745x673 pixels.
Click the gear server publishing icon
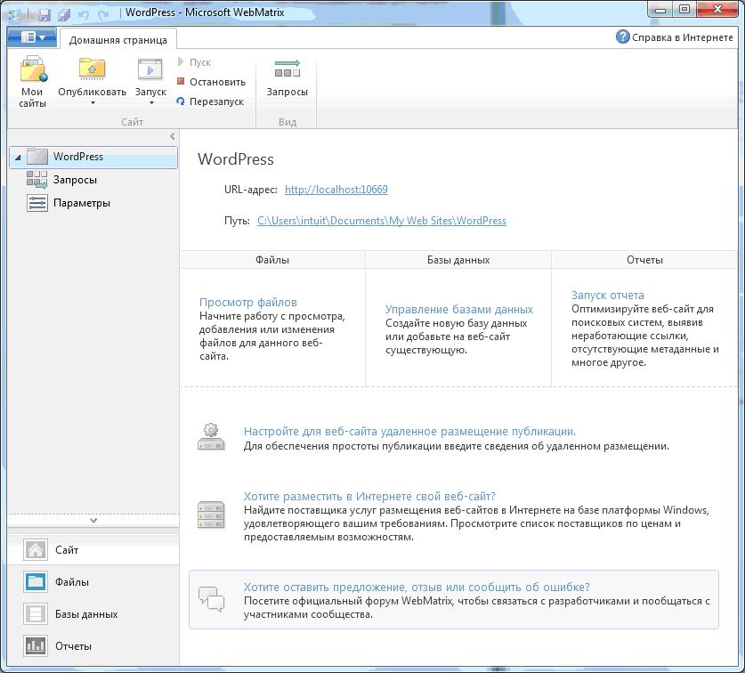pyautogui.click(x=211, y=437)
